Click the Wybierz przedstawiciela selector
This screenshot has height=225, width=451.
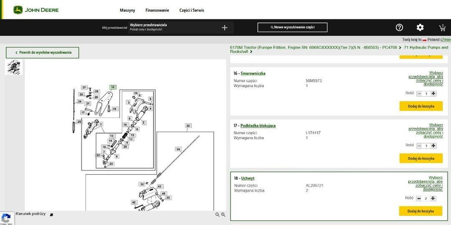(x=181, y=27)
